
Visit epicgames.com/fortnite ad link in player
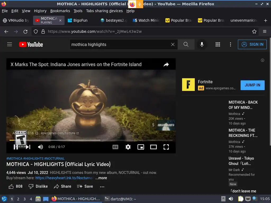coord(60,133)
